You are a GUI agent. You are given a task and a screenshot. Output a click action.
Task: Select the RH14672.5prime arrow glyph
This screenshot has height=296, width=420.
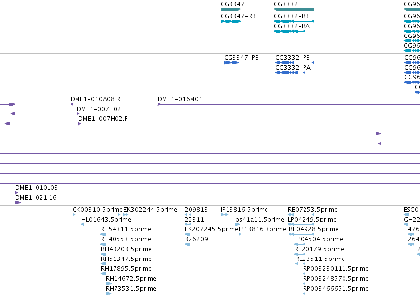tap(109, 284)
